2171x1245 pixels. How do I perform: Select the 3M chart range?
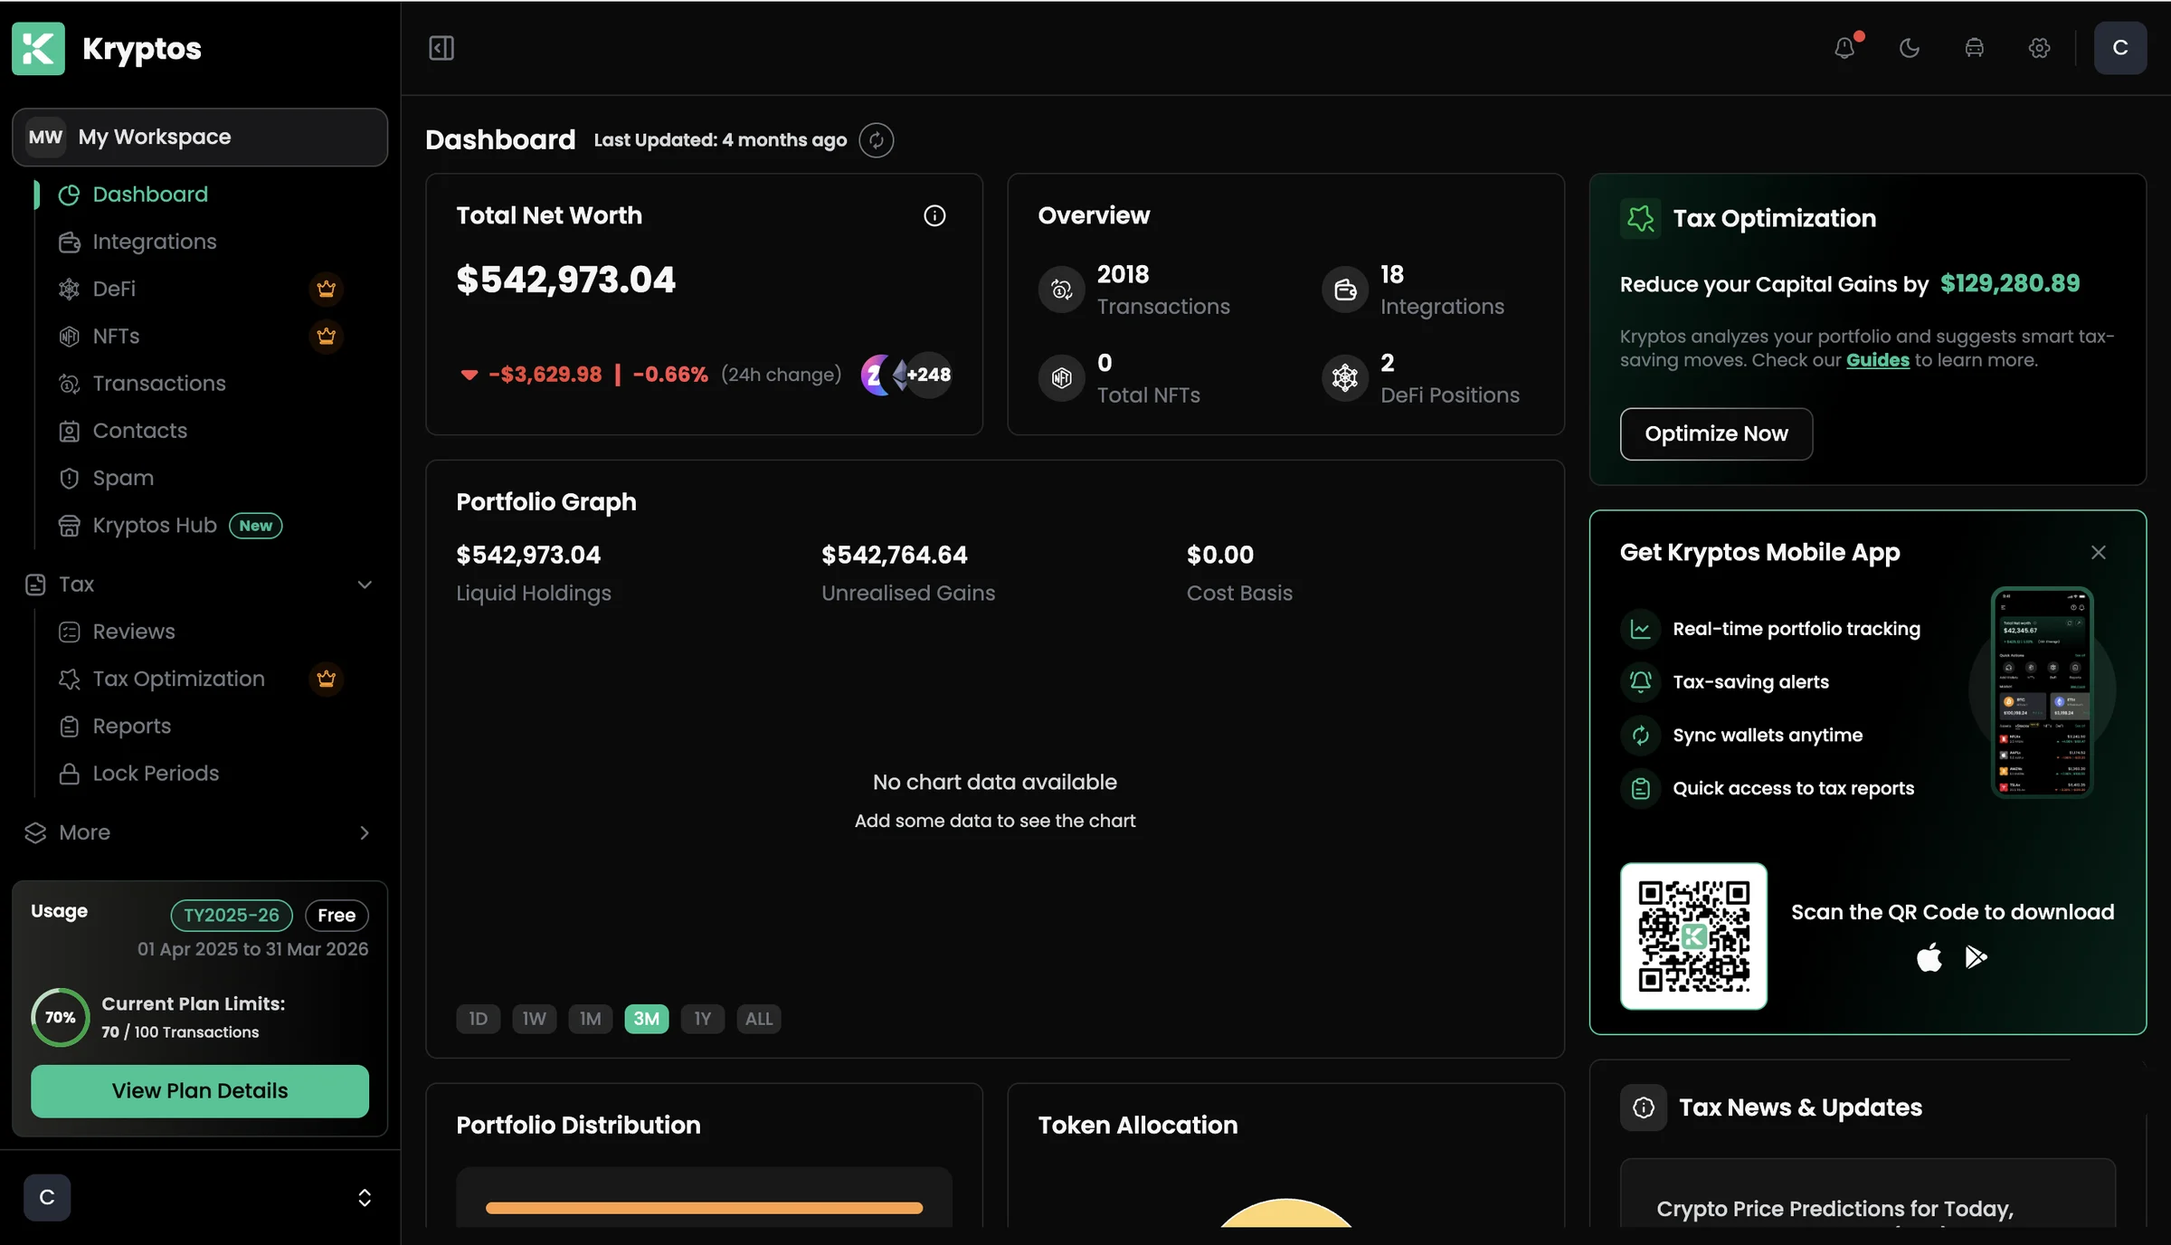coord(647,1019)
